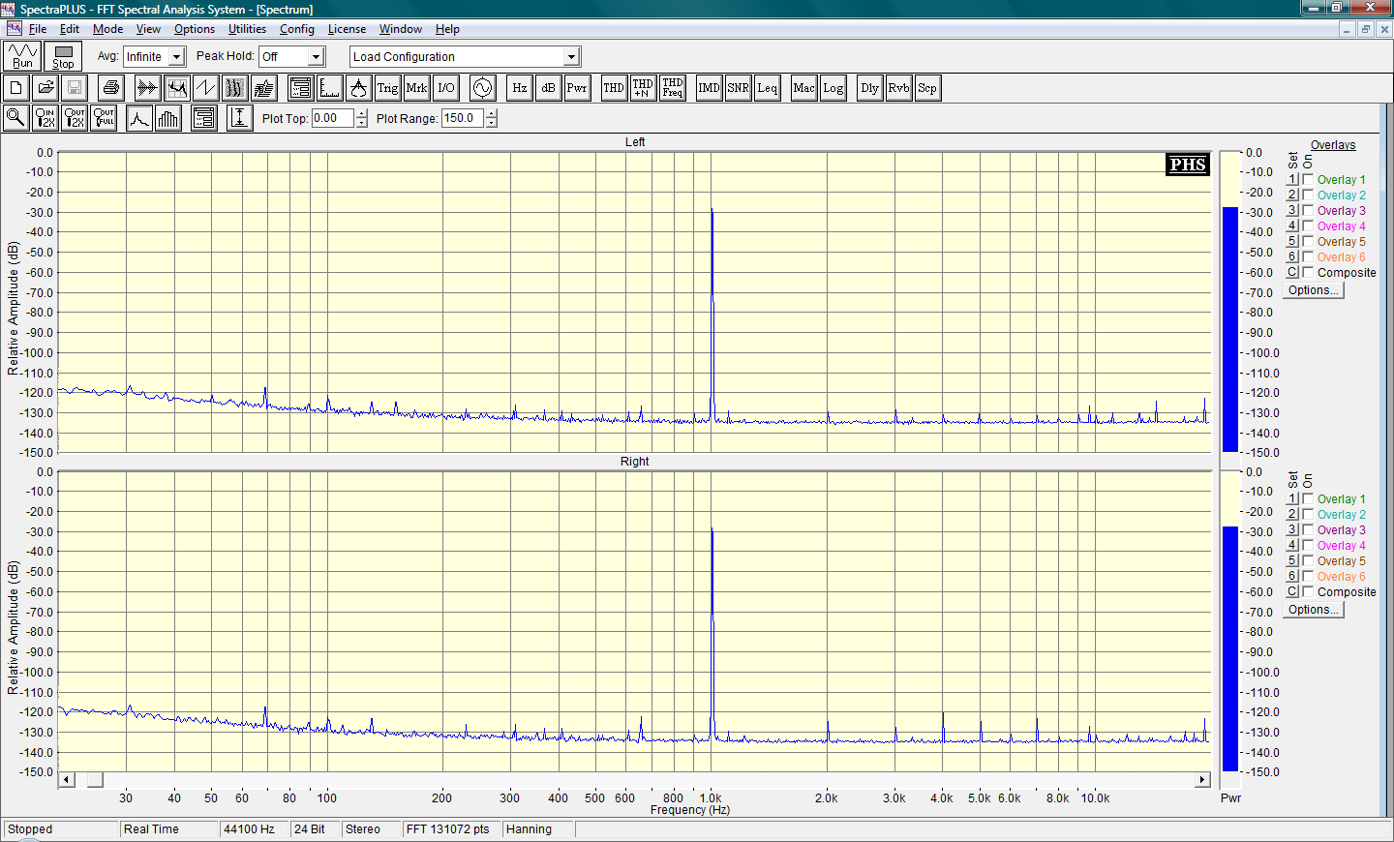Open the Utilities menu
The width and height of the screenshot is (1394, 842).
coord(247,29)
